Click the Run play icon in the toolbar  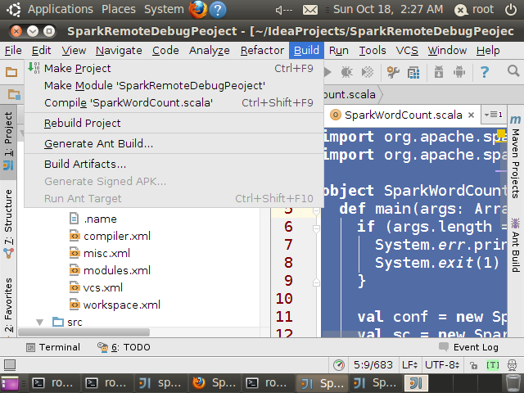click(327, 72)
